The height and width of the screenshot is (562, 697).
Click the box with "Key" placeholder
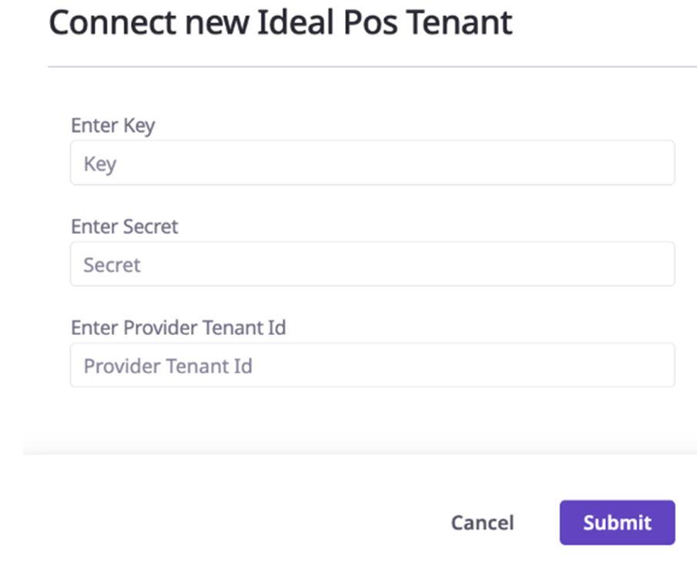[372, 163]
